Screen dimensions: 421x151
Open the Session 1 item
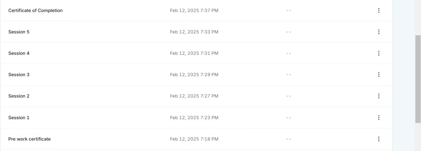pyautogui.click(x=19, y=117)
